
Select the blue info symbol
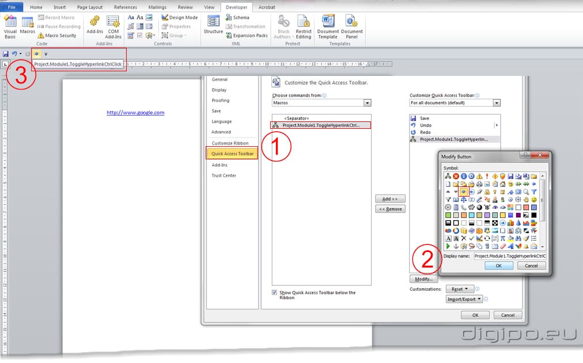point(464,176)
